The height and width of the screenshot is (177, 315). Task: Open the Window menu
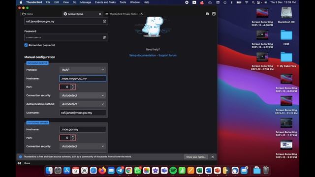point(134,2)
